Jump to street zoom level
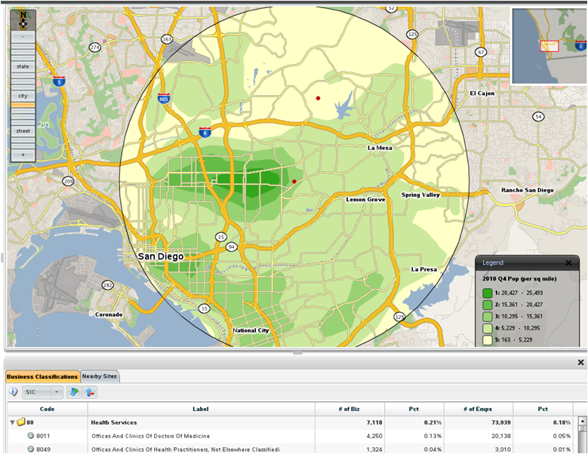This screenshot has height=454, width=588. pyautogui.click(x=23, y=131)
